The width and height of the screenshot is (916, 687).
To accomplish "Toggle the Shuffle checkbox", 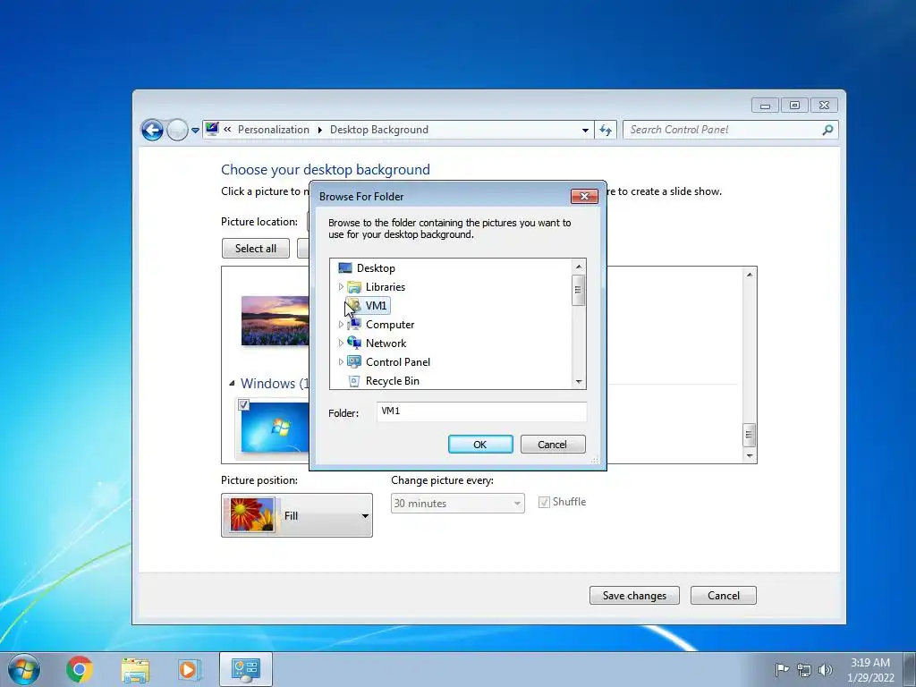I will point(544,502).
